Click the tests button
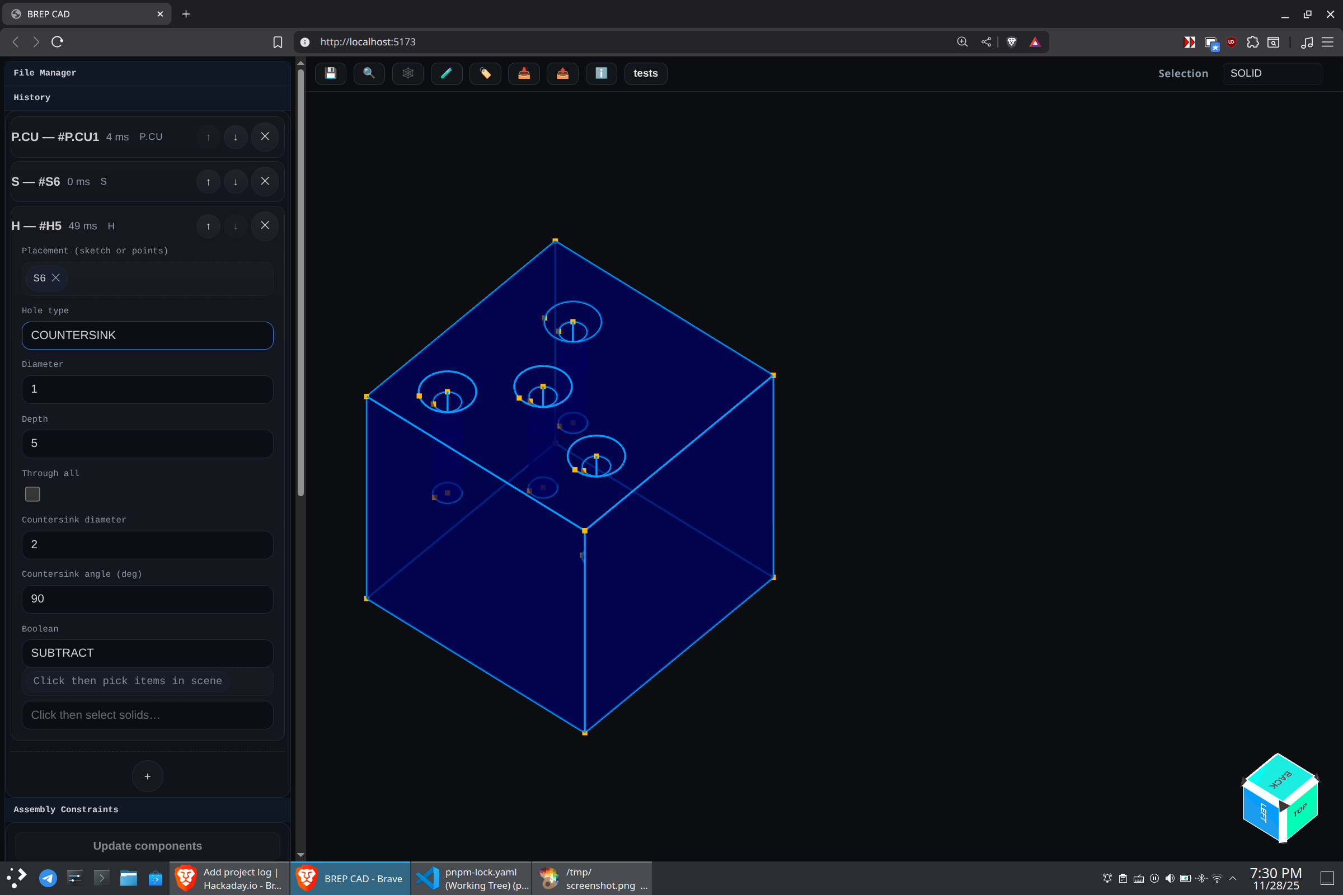Image resolution: width=1343 pixels, height=895 pixels. 645,73
